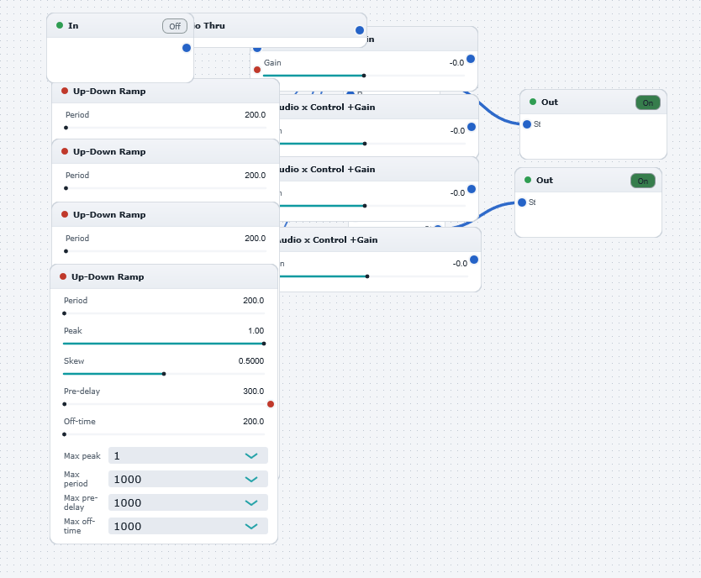Select the second Up-Down Ramp node header
The width and height of the screenshot is (701, 578).
tap(166, 151)
